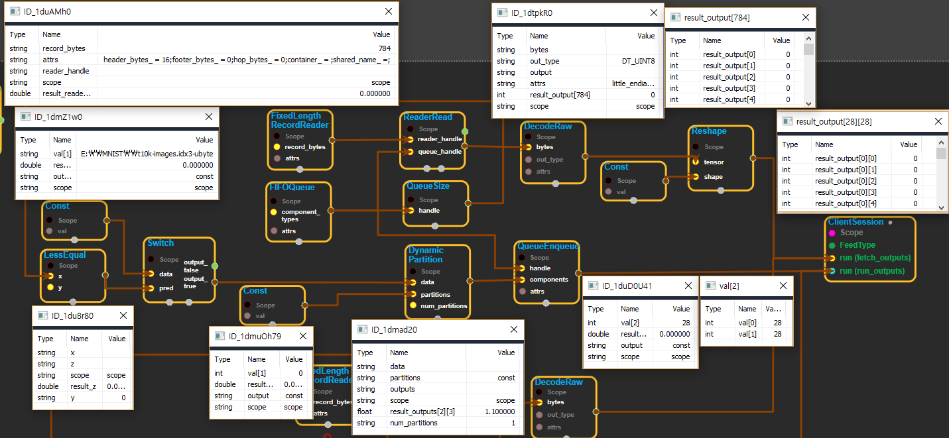Viewport: 949px width, 438px height.
Task: Select queue_handle pin on ReaderRead node
Action: 411,151
